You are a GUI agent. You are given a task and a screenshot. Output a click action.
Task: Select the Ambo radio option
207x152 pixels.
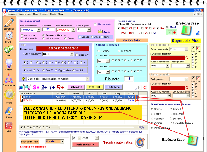[x=92, y=37]
